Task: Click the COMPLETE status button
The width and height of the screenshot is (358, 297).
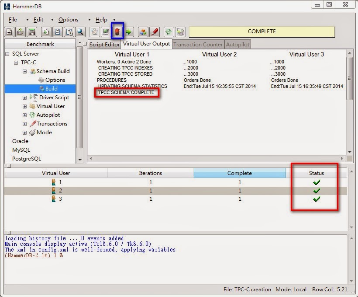Action: [x=262, y=31]
